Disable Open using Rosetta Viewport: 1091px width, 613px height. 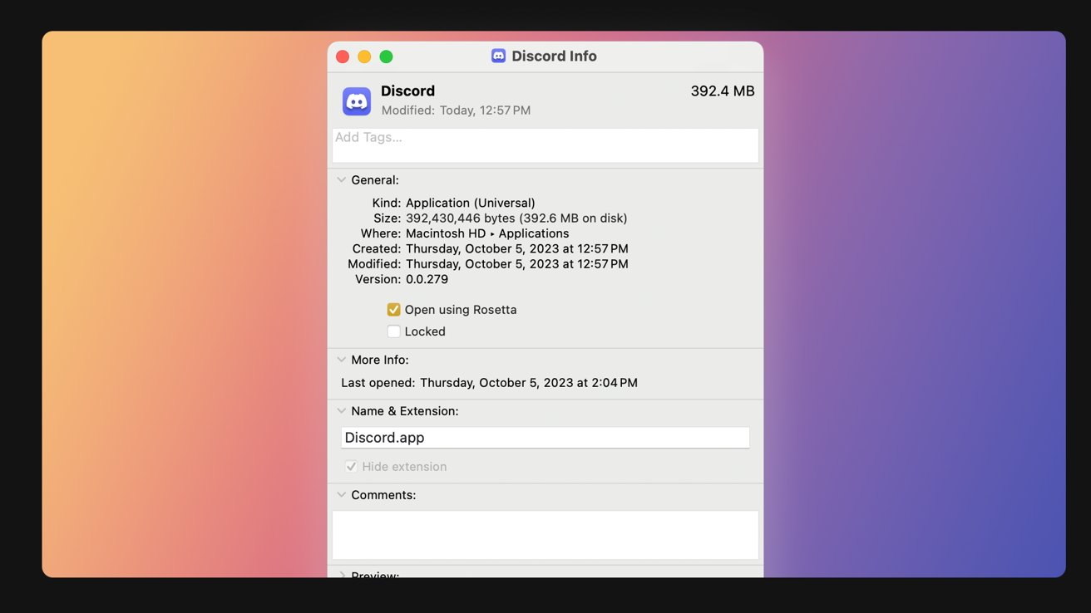click(394, 310)
